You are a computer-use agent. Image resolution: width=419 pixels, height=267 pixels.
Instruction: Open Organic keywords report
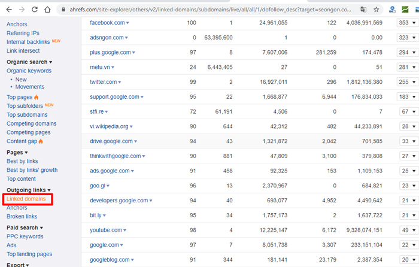pos(29,71)
